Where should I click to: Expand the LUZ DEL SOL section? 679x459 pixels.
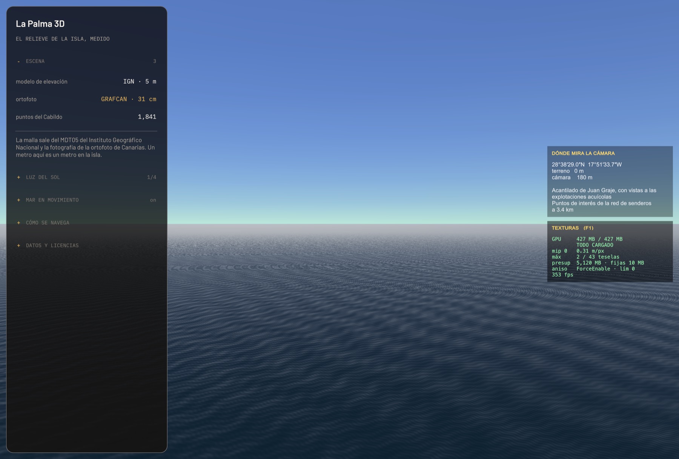[86, 177]
